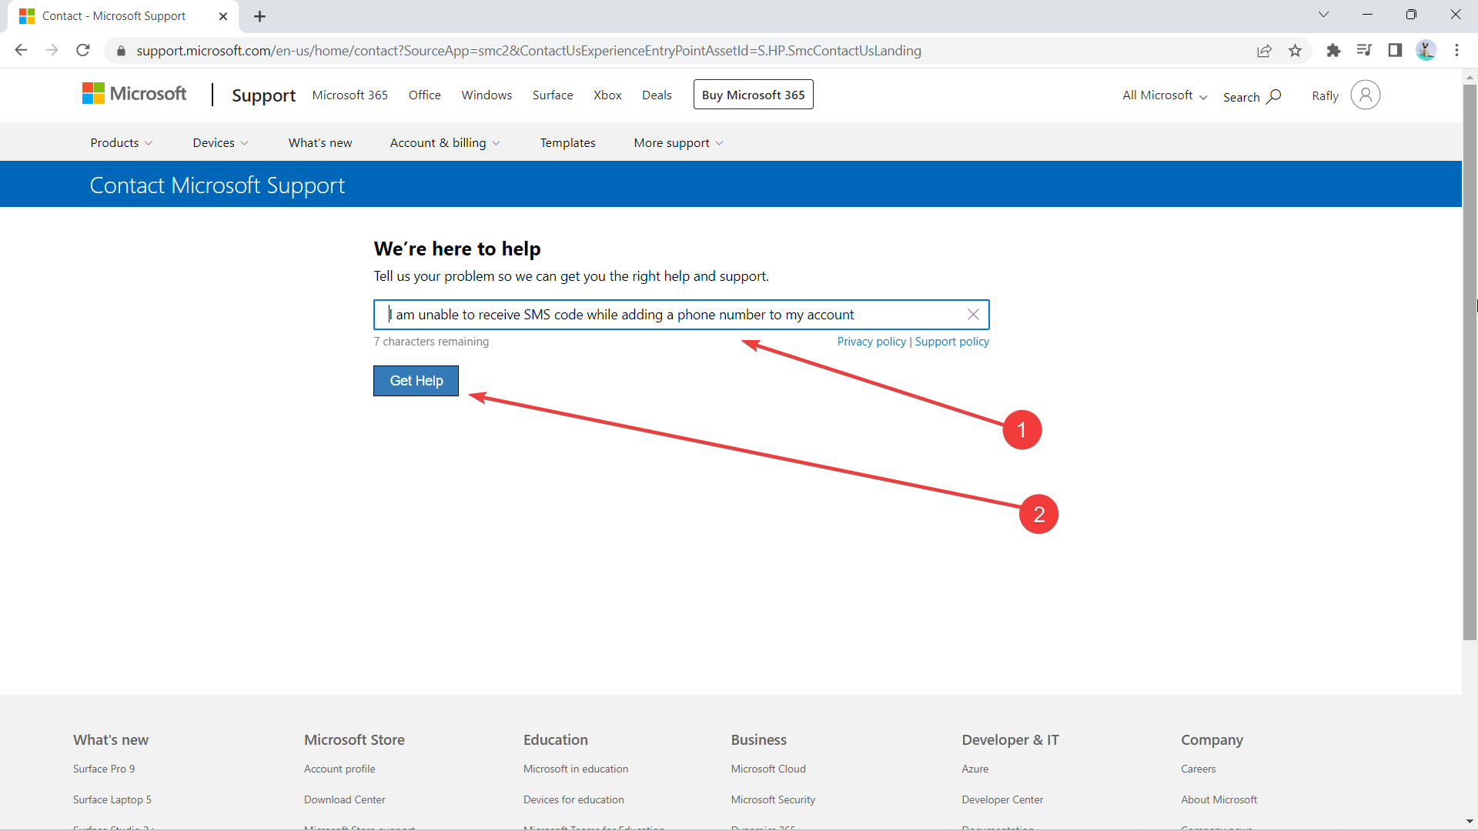Click the Buy Microsoft 365 button
Image resolution: width=1478 pixels, height=831 pixels.
point(754,95)
